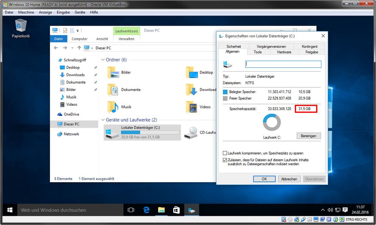
Task: Select the Dokumente folder icon in Ordner section
Action: pyautogui.click(x=113, y=90)
